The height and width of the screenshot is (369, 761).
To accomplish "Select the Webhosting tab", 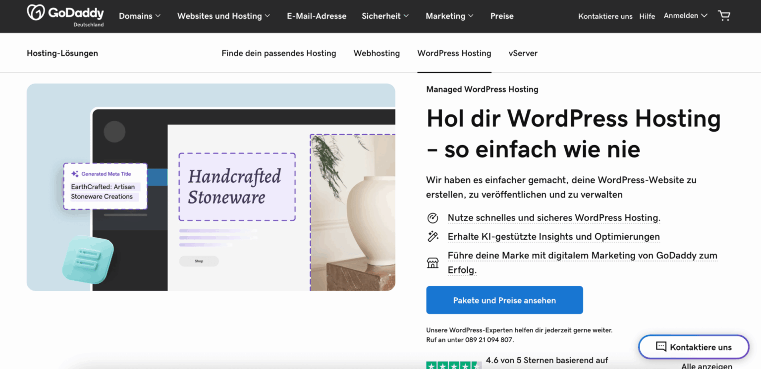I will [x=377, y=53].
